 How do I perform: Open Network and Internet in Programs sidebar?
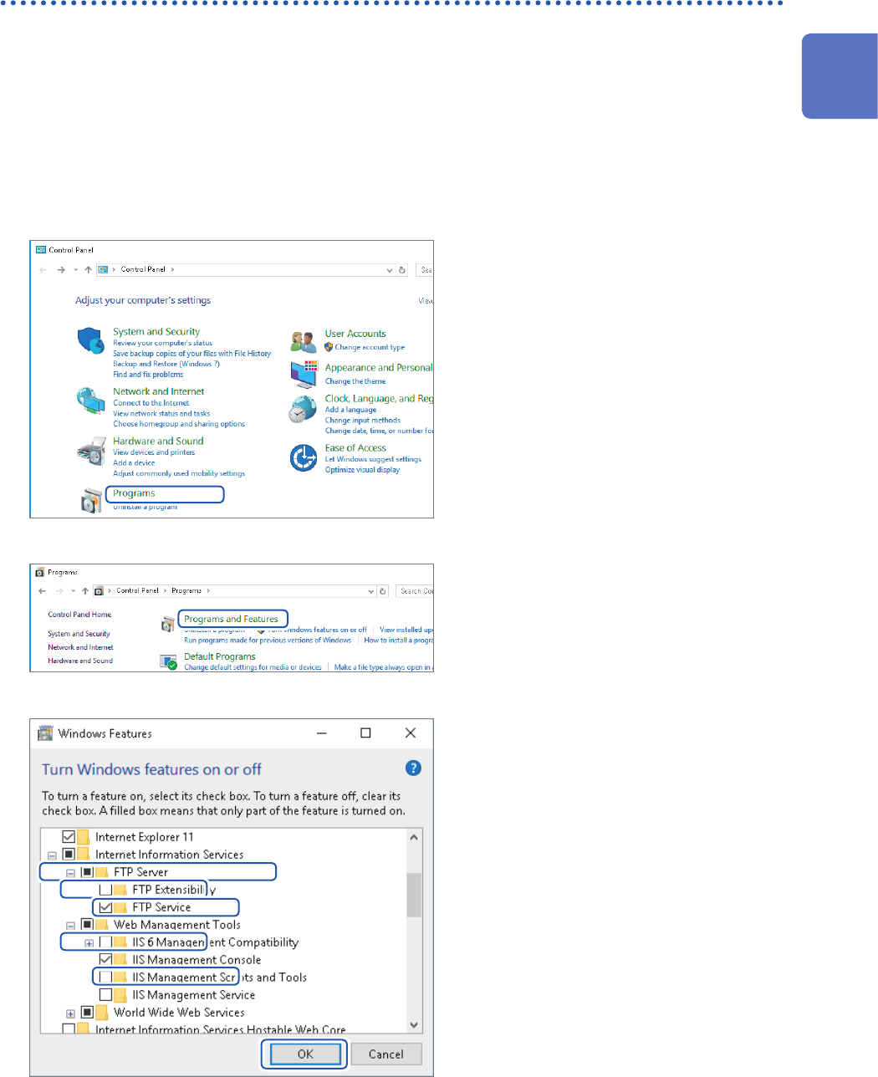[80, 647]
